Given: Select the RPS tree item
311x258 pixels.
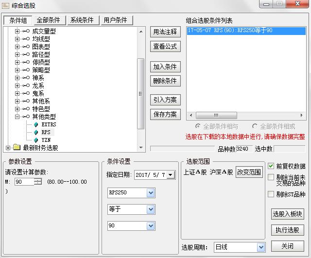Looking at the screenshot, I should coord(46,132).
